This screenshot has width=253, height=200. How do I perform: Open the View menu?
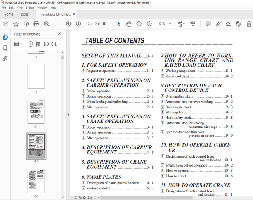20,8
